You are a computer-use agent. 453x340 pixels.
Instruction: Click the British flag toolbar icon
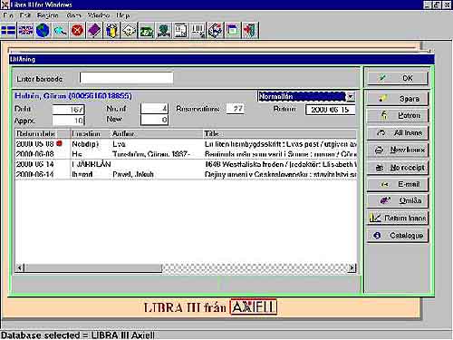pos(25,31)
